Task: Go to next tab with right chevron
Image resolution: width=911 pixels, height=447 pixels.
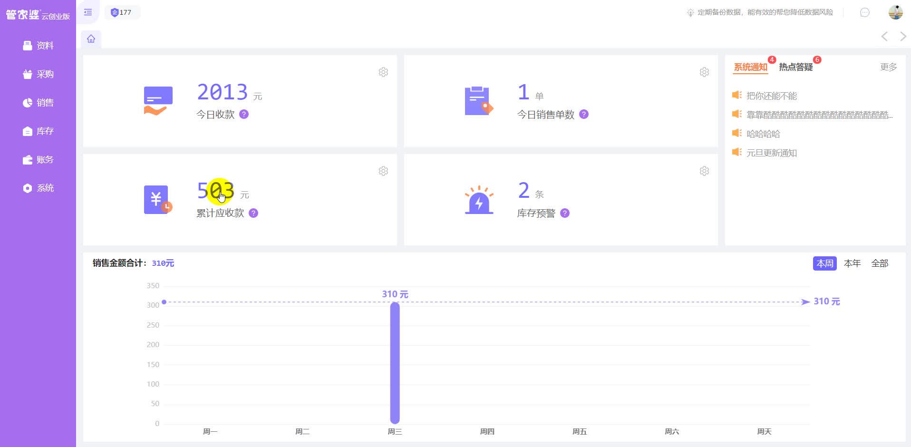Action: pos(903,37)
